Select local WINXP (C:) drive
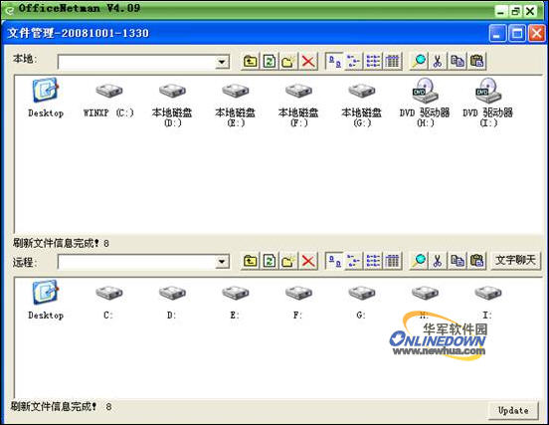The width and height of the screenshot is (549, 425). [108, 100]
